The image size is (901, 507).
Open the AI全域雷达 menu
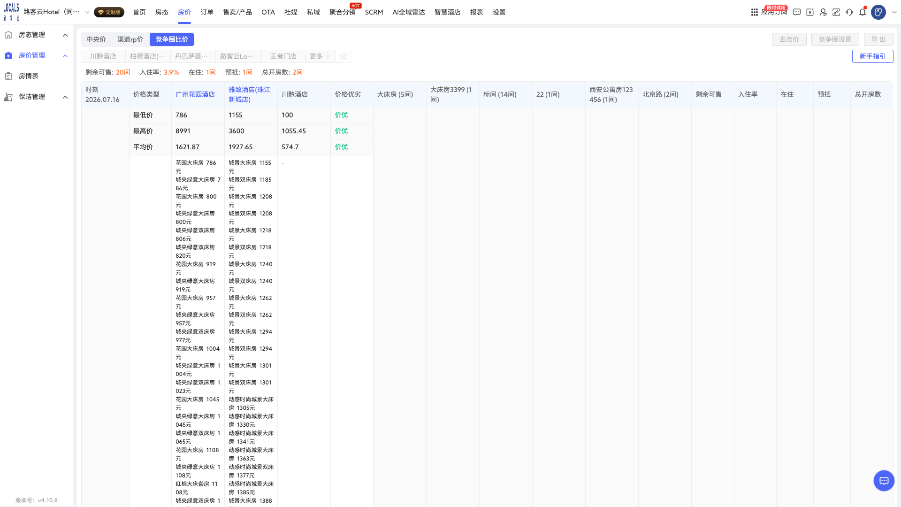[409, 12]
